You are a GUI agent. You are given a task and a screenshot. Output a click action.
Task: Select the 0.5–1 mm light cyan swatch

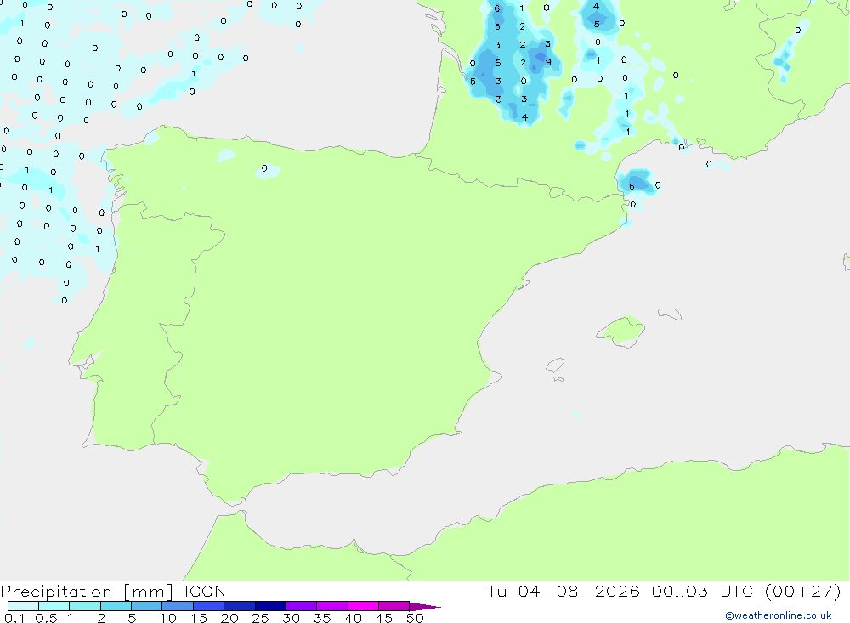54,606
